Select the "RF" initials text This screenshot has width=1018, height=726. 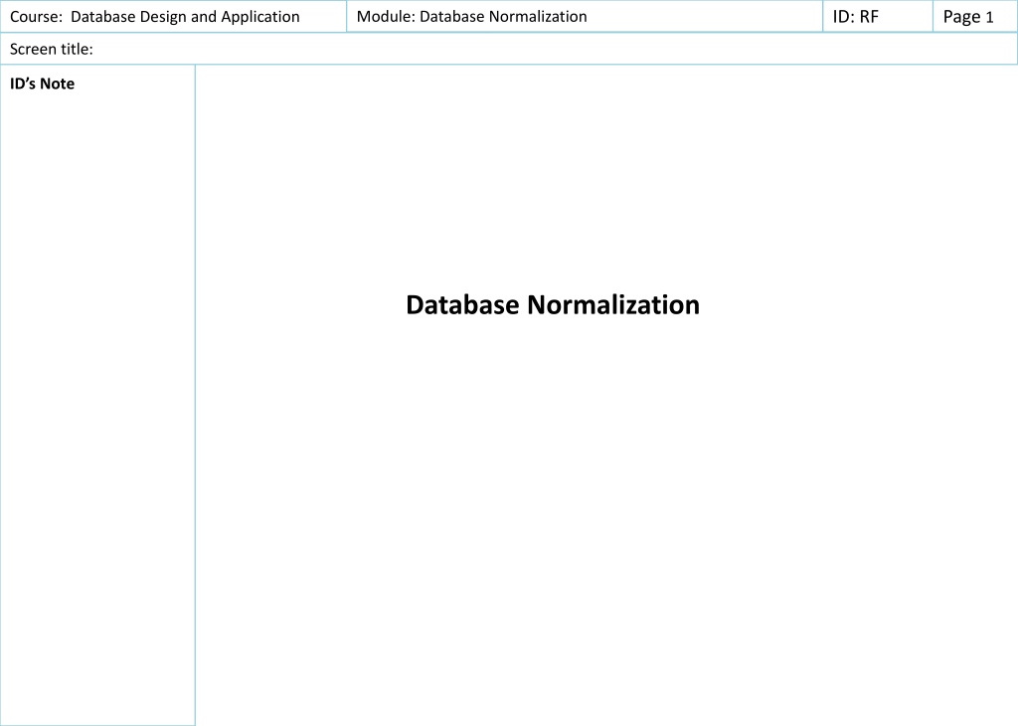(x=869, y=17)
